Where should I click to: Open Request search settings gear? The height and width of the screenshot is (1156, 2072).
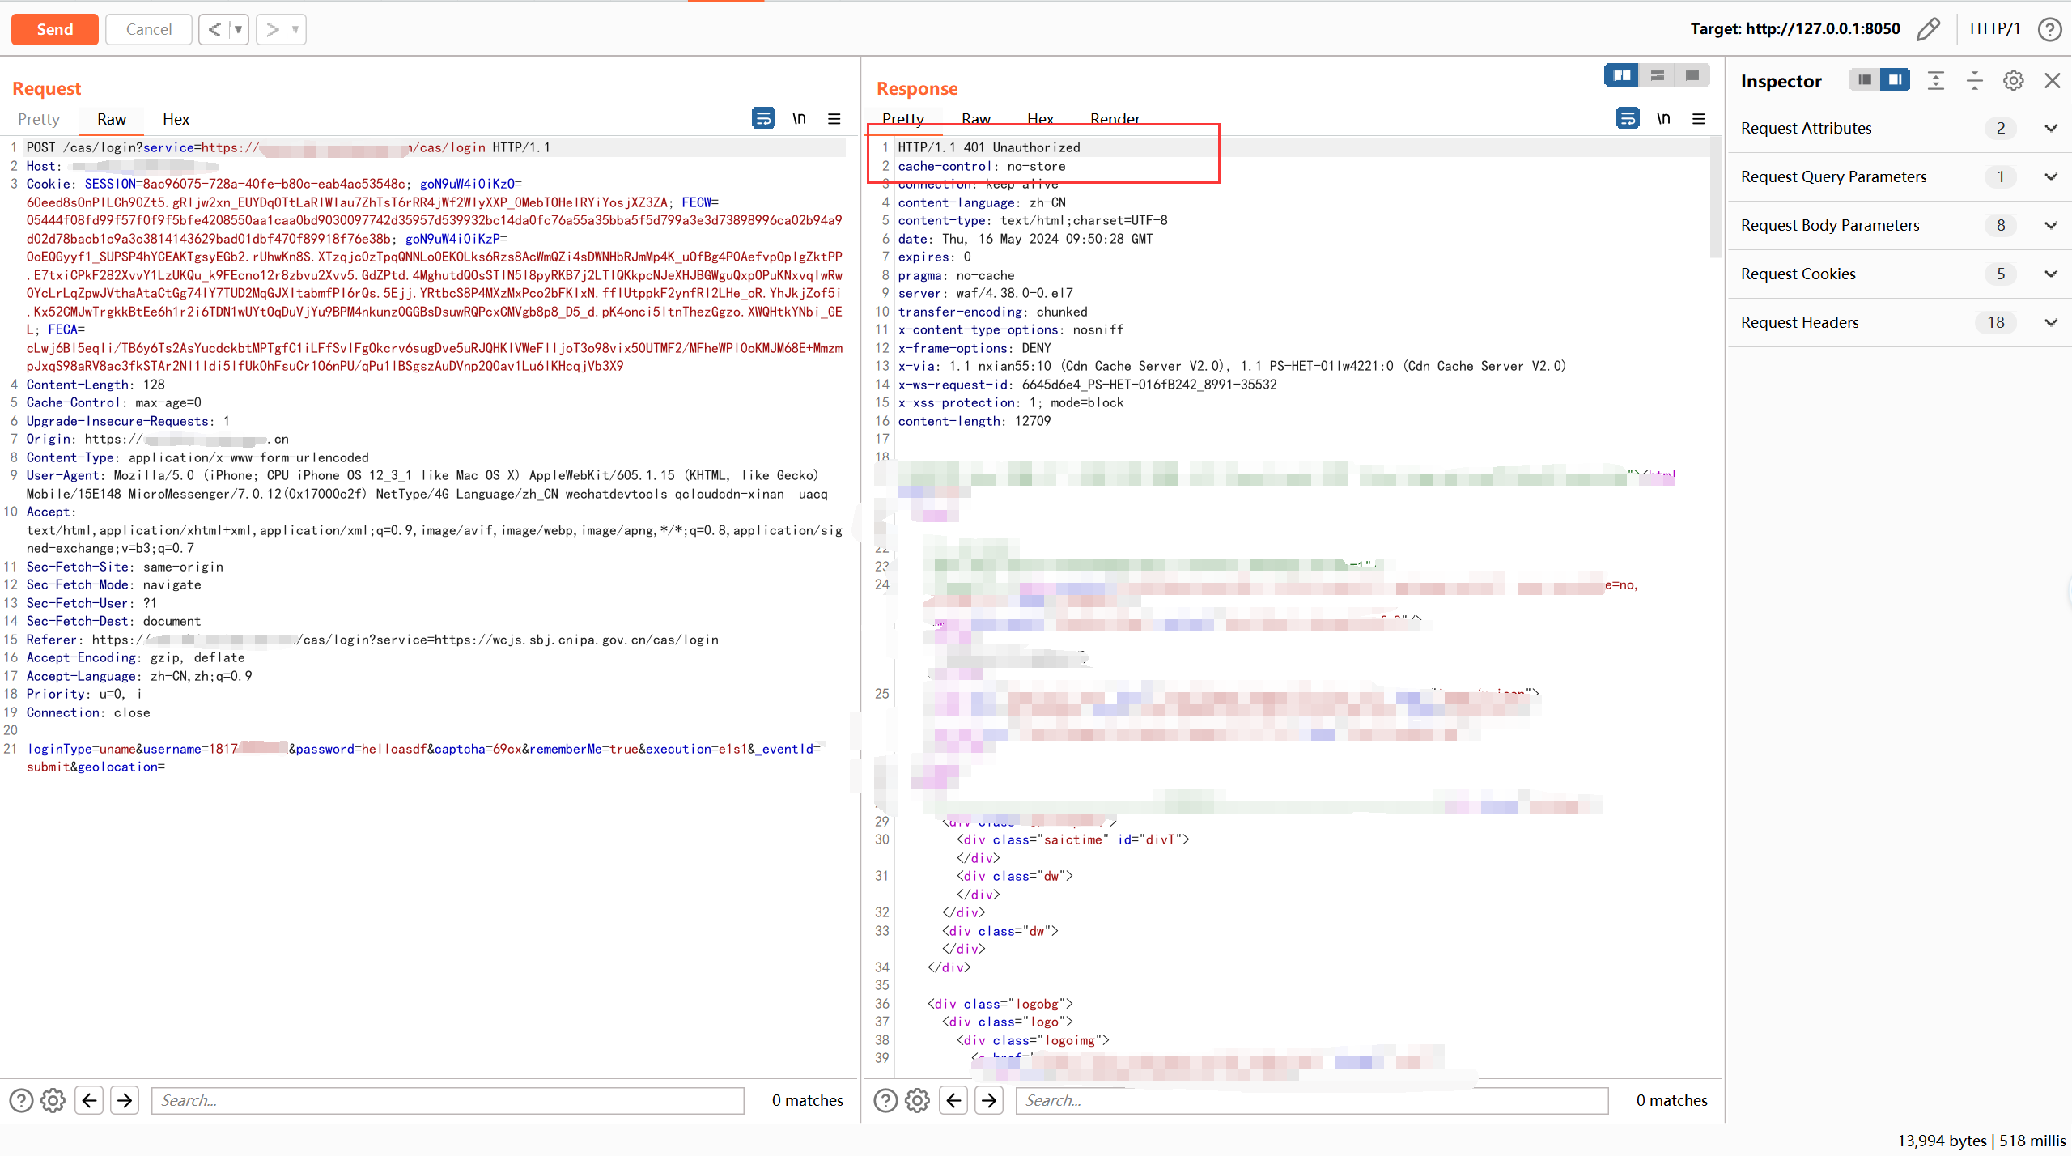[x=53, y=1100]
